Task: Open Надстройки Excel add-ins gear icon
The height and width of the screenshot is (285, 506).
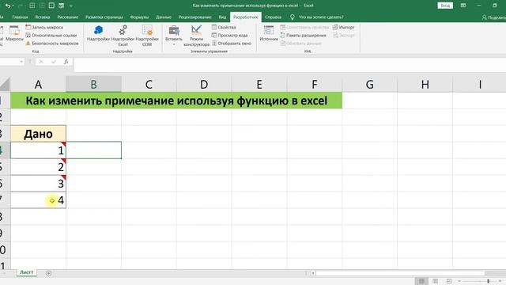Action: point(123,36)
